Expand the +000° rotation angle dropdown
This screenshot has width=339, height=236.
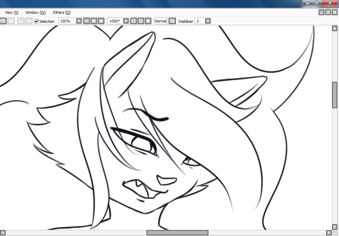coord(126,21)
